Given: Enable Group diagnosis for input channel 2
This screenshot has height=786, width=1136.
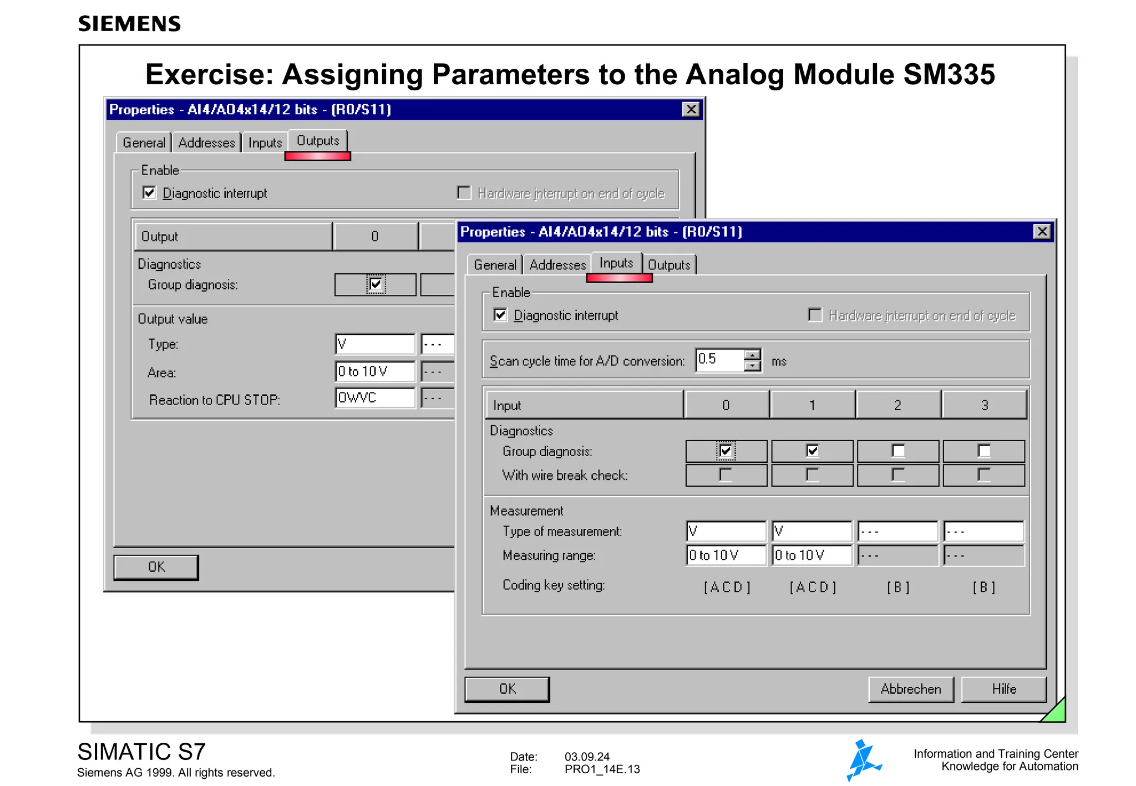Looking at the screenshot, I should tap(897, 451).
